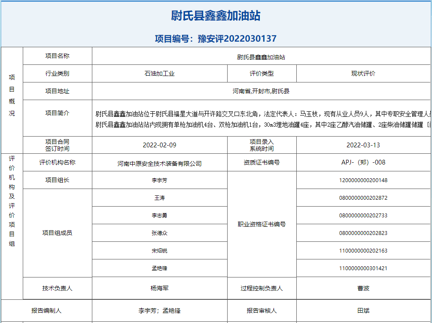
Task: Click the 项目合同签订时间 label
Action: coord(57,145)
